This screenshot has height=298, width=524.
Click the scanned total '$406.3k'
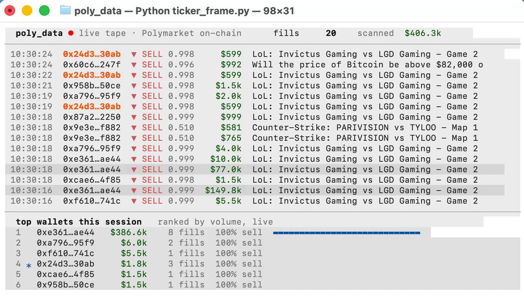tap(423, 33)
